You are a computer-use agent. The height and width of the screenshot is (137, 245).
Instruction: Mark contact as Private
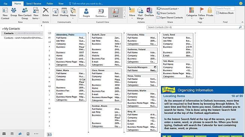[x=210, y=12]
